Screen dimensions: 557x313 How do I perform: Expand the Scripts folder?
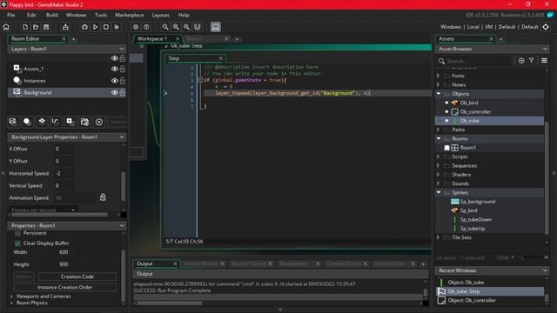click(438, 156)
